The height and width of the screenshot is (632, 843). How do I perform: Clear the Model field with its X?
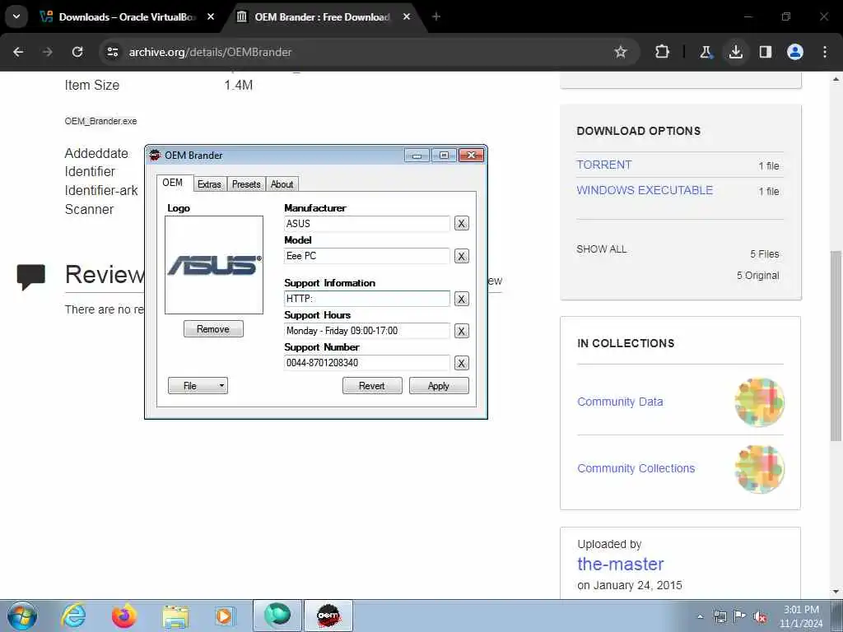pos(461,257)
